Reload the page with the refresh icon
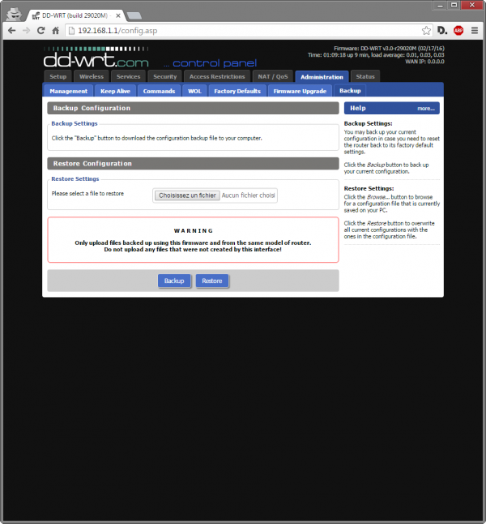486x524 pixels. pos(41,30)
